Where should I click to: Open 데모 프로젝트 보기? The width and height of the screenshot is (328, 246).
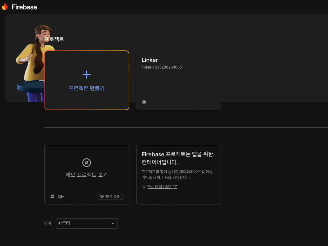(87, 175)
